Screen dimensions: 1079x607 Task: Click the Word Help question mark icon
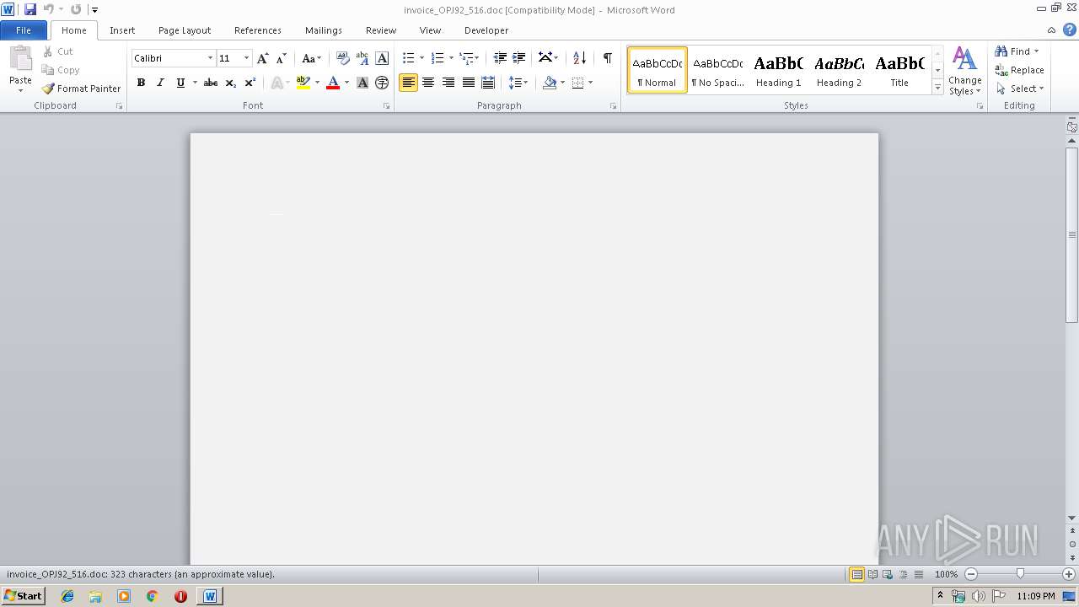coord(1070,30)
